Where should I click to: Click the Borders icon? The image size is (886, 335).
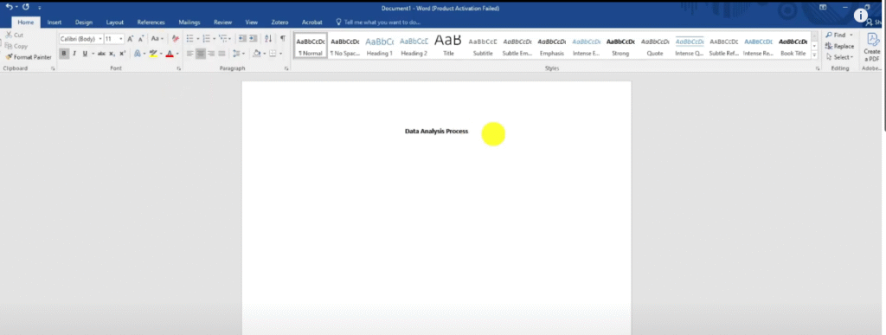point(273,54)
